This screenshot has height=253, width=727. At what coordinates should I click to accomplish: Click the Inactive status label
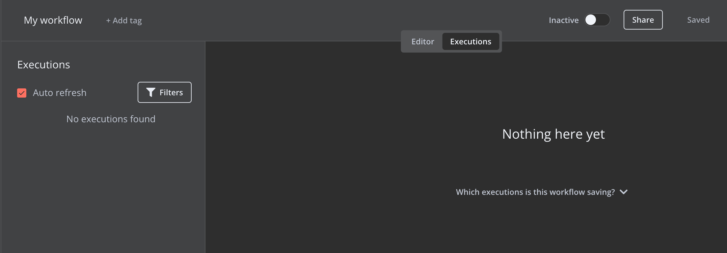pos(564,20)
